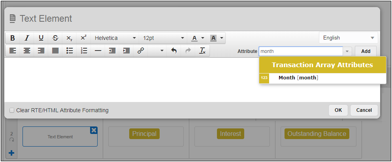Center align the text
Image resolution: width=392 pixels, height=162 pixels.
pyautogui.click(x=27, y=51)
